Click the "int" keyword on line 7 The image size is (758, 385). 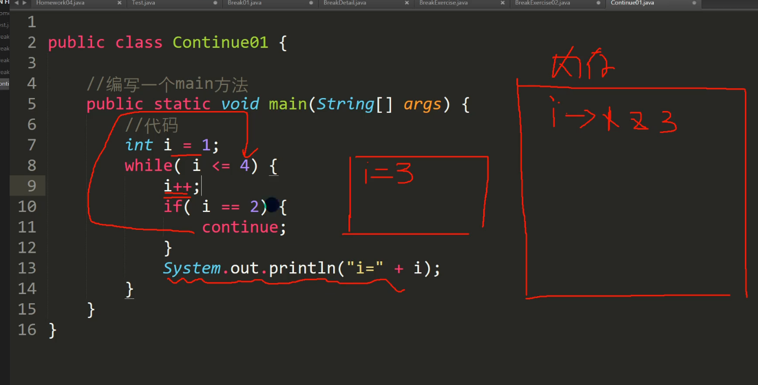pos(139,145)
